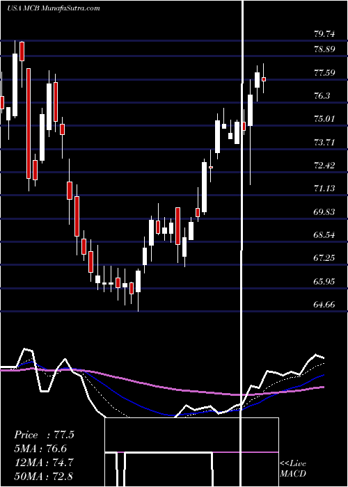The image size is (348, 487).
Task: Select the 77.59 price level label
Action: pos(324,73)
